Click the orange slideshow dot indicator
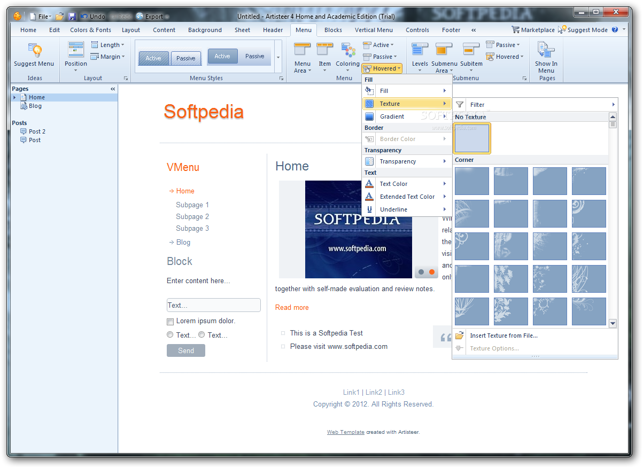The height and width of the screenshot is (468, 643). point(431,272)
